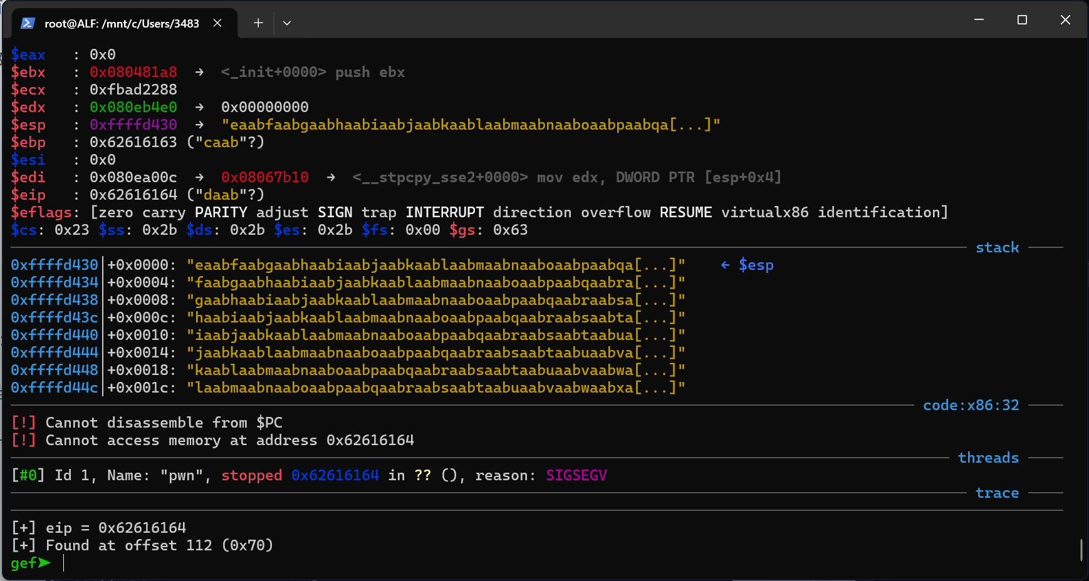Click stack address 0xffffd438
The height and width of the screenshot is (581, 1089).
click(x=55, y=300)
